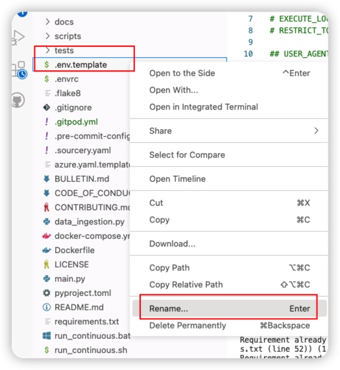Open Run and Debug activity icon
340x370 pixels.
(18, 37)
